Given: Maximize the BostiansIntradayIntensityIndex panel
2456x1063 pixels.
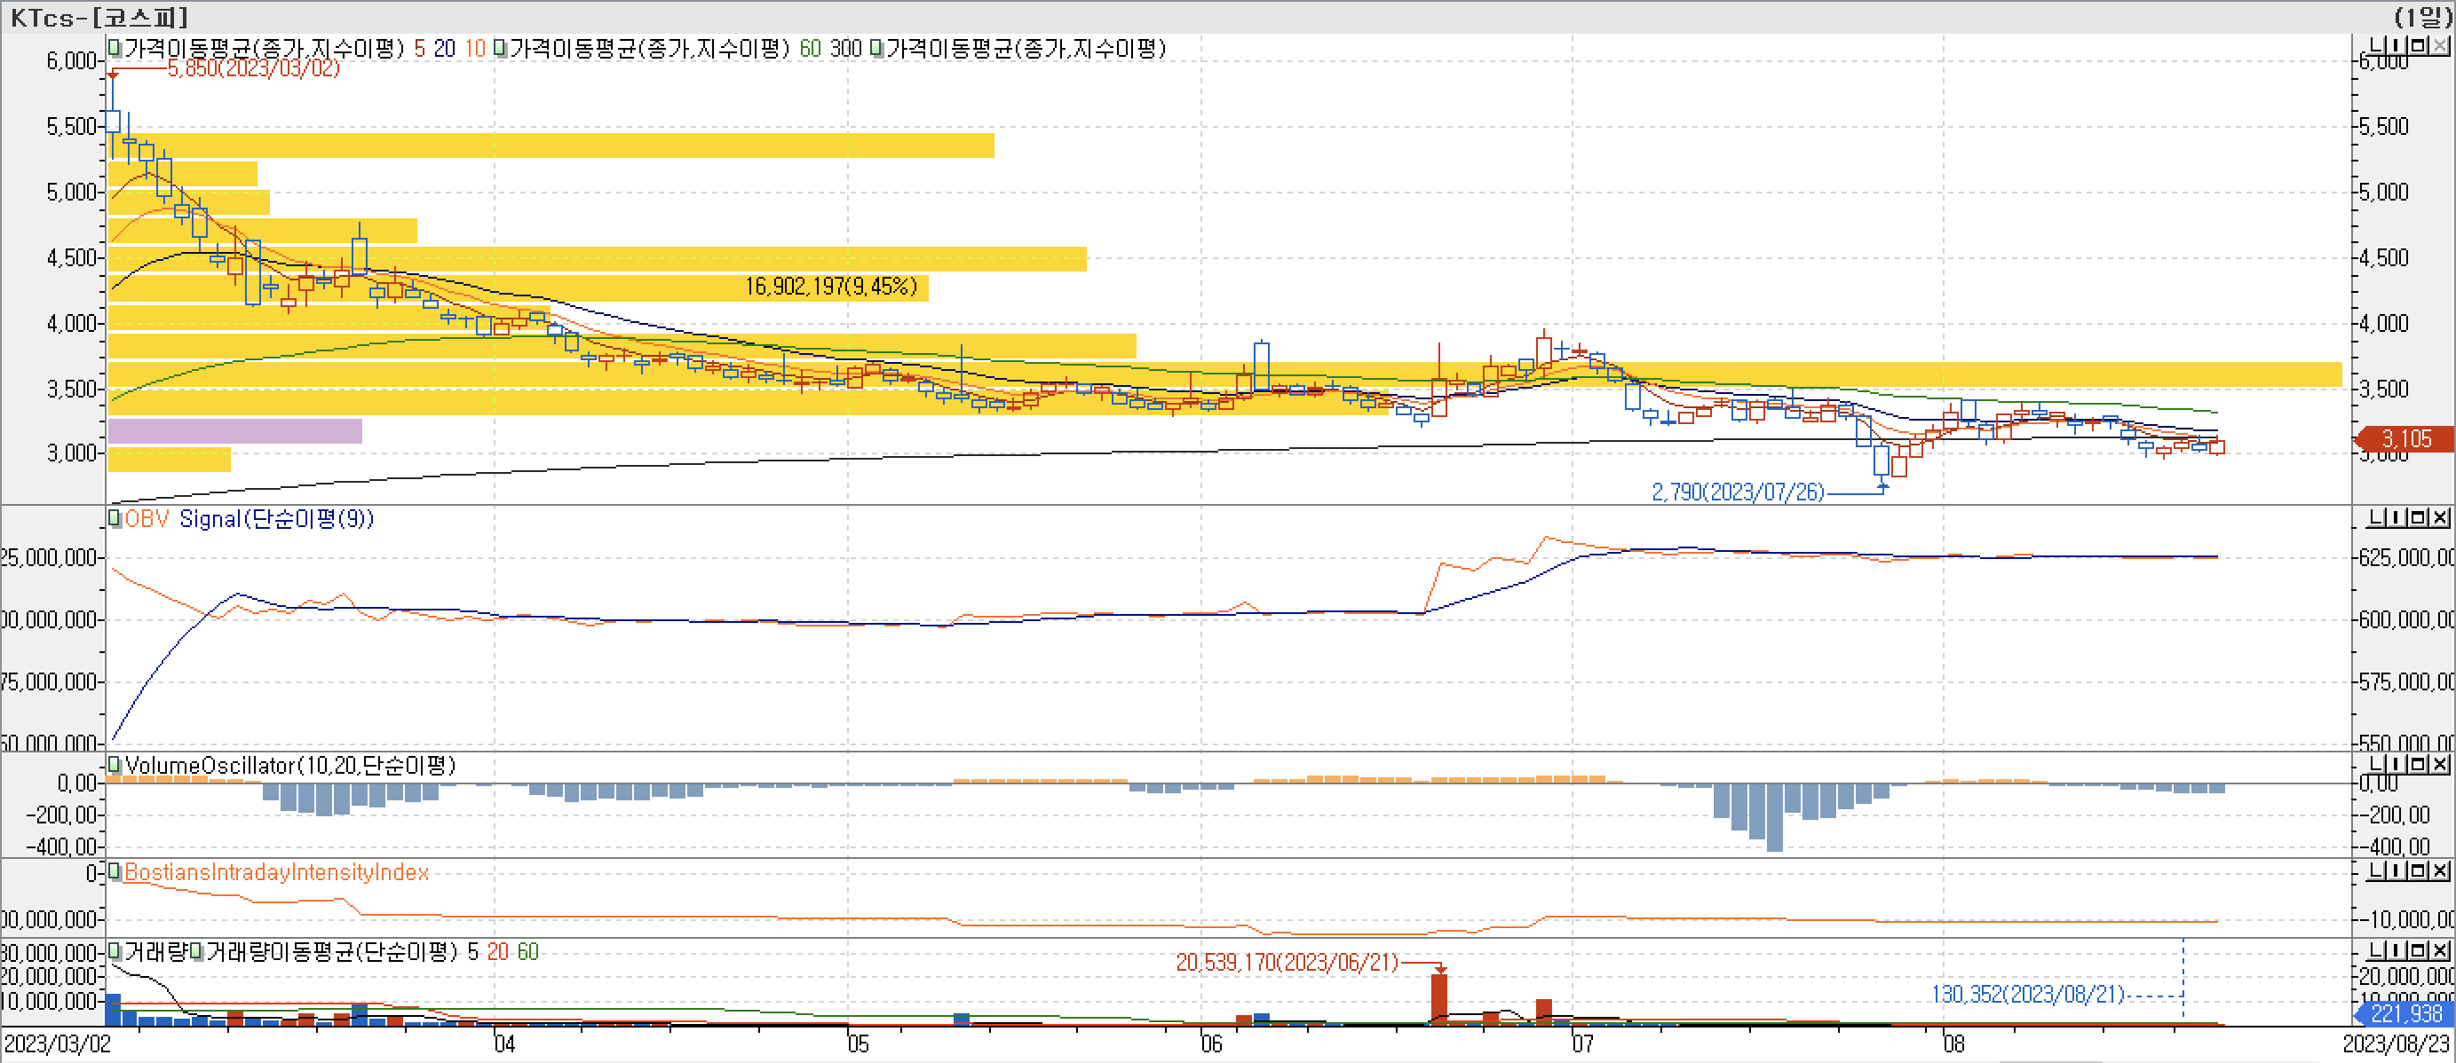Looking at the screenshot, I should pos(2419,870).
